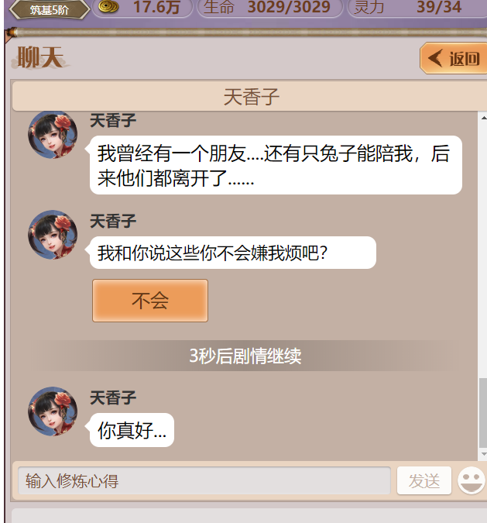
Task: Choose the 不会 reply option
Action: pos(150,301)
